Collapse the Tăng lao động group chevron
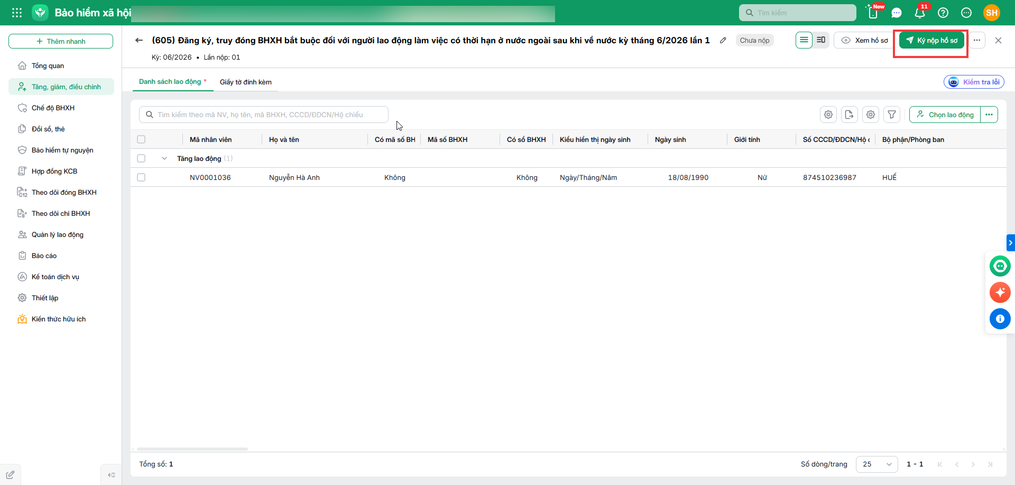Viewport: 1015px width, 485px height. 164,158
